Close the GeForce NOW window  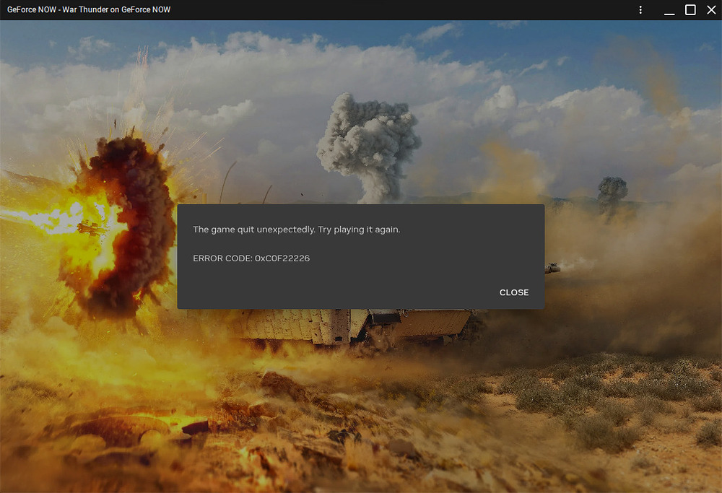pyautogui.click(x=711, y=9)
